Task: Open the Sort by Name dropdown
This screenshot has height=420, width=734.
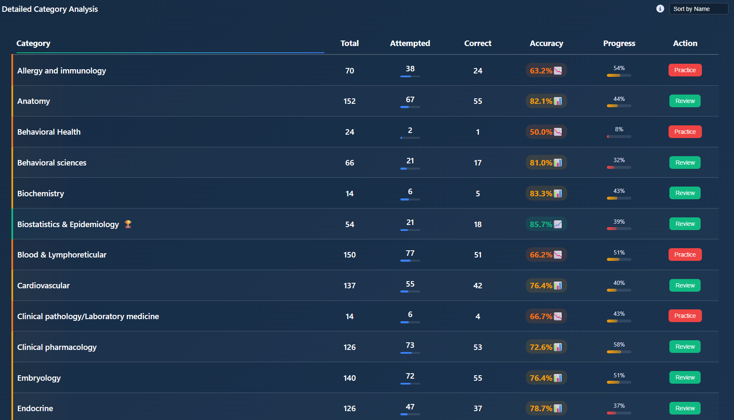Action: [x=699, y=8]
